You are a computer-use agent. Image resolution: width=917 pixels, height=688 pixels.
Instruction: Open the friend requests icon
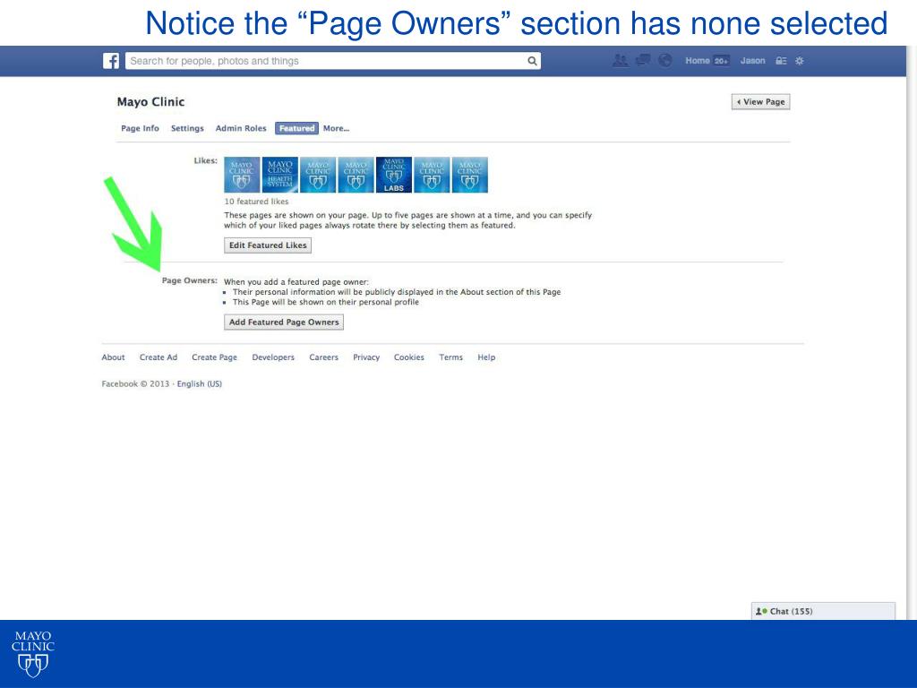pos(621,60)
